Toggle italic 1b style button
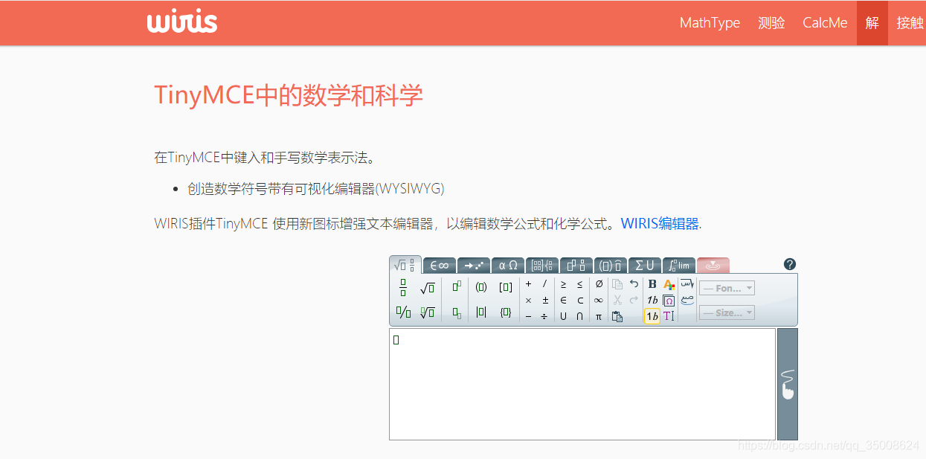The height and width of the screenshot is (459, 926). point(652,301)
